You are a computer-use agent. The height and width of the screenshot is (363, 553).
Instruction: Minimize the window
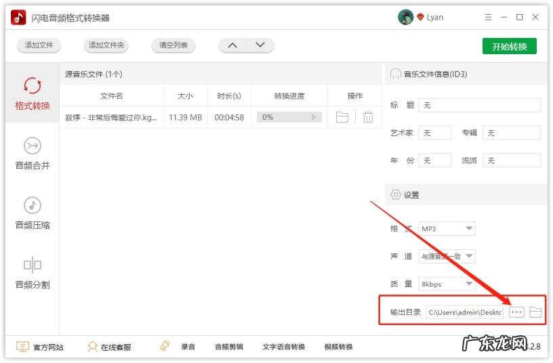[x=504, y=17]
